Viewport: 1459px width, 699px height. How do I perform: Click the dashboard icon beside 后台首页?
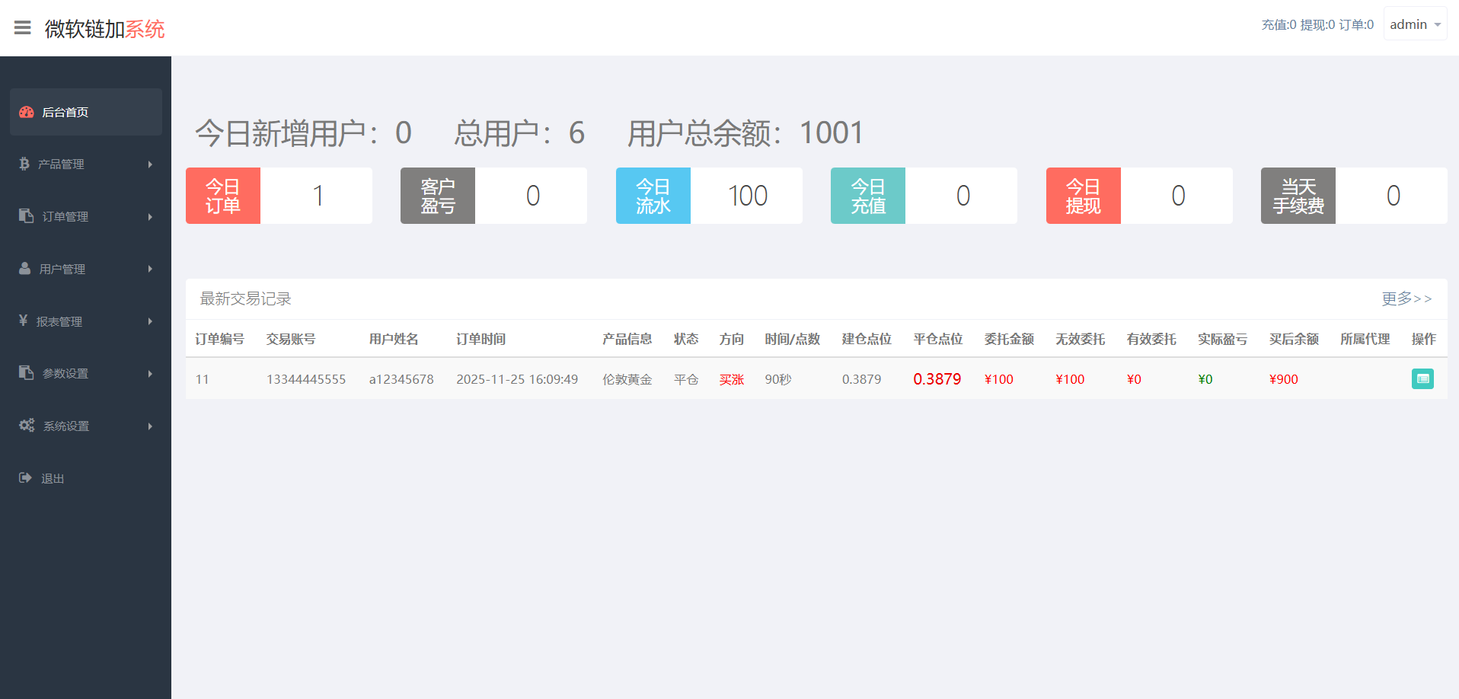27,112
